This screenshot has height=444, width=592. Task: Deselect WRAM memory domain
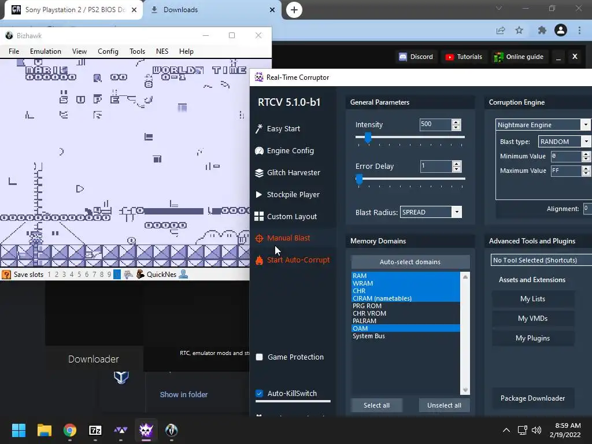405,283
